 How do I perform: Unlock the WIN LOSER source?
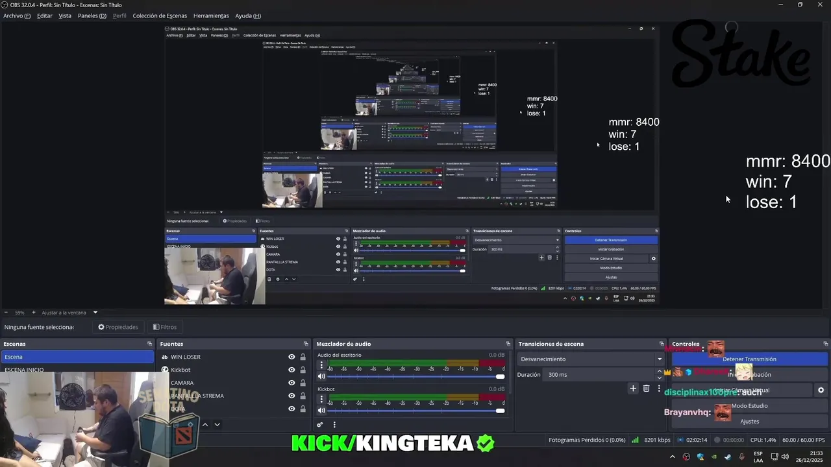[x=303, y=357]
